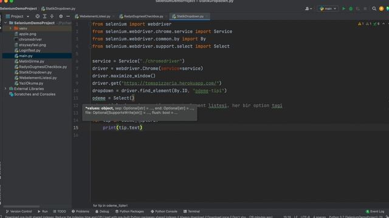Expand all icon in Project panel toolbar
This screenshot has width=389, height=218.
point(44,16)
